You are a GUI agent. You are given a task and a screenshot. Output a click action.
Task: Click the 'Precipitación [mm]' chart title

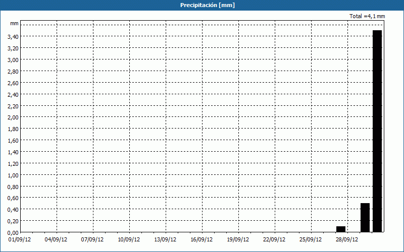(208, 5)
